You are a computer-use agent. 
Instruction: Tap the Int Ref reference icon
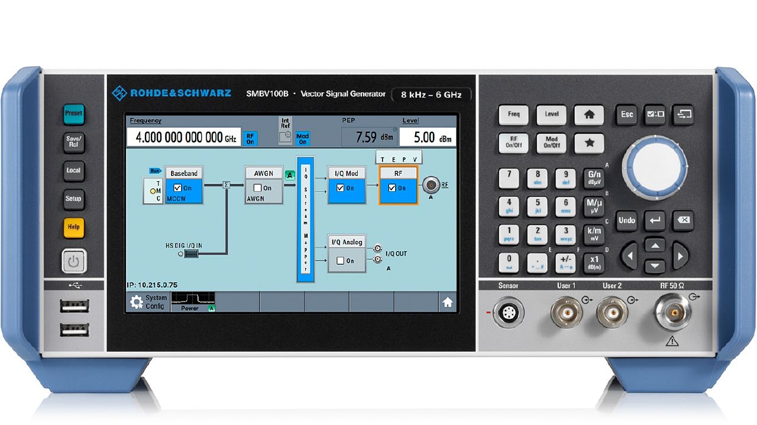pyautogui.click(x=285, y=131)
